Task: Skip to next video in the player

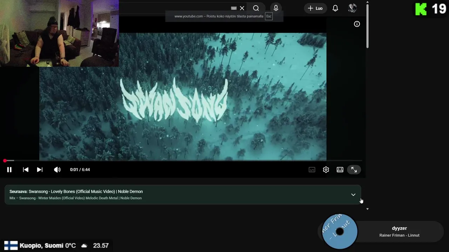Action: (x=40, y=170)
